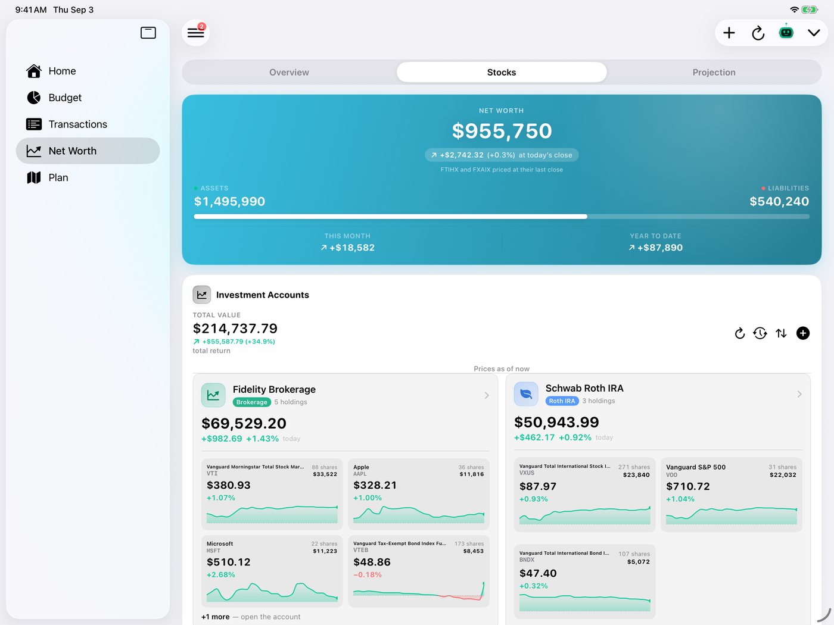Open the VTI holding card
Screen dimensions: 834x625
point(272,494)
